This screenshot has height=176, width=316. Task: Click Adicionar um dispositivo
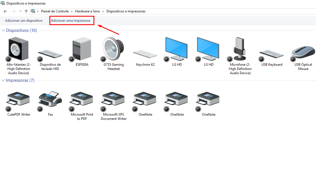[24, 21]
